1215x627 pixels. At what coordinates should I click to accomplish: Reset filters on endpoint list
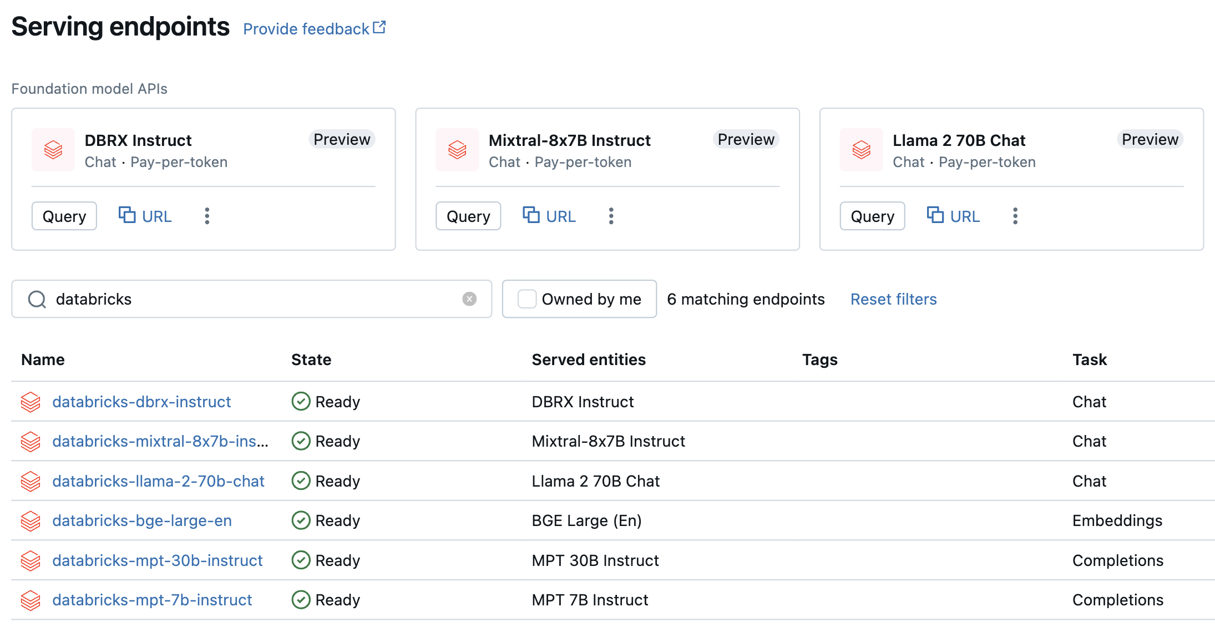pos(893,299)
